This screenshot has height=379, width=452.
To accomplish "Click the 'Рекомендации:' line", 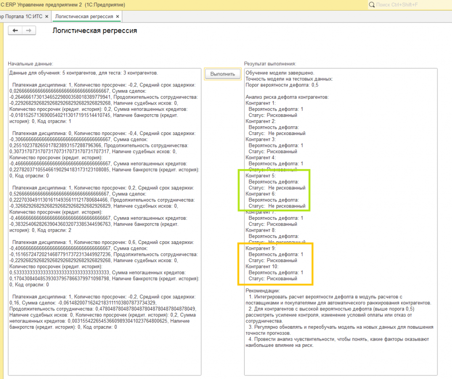I will point(263,291).
